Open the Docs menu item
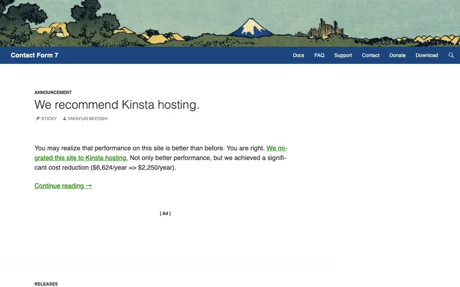Image resolution: width=460 pixels, height=287 pixels. [x=298, y=55]
